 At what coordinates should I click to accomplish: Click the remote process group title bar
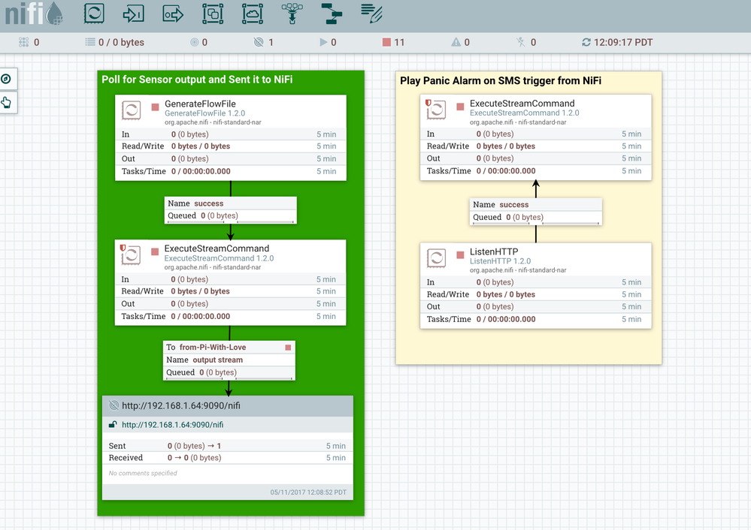click(x=228, y=405)
